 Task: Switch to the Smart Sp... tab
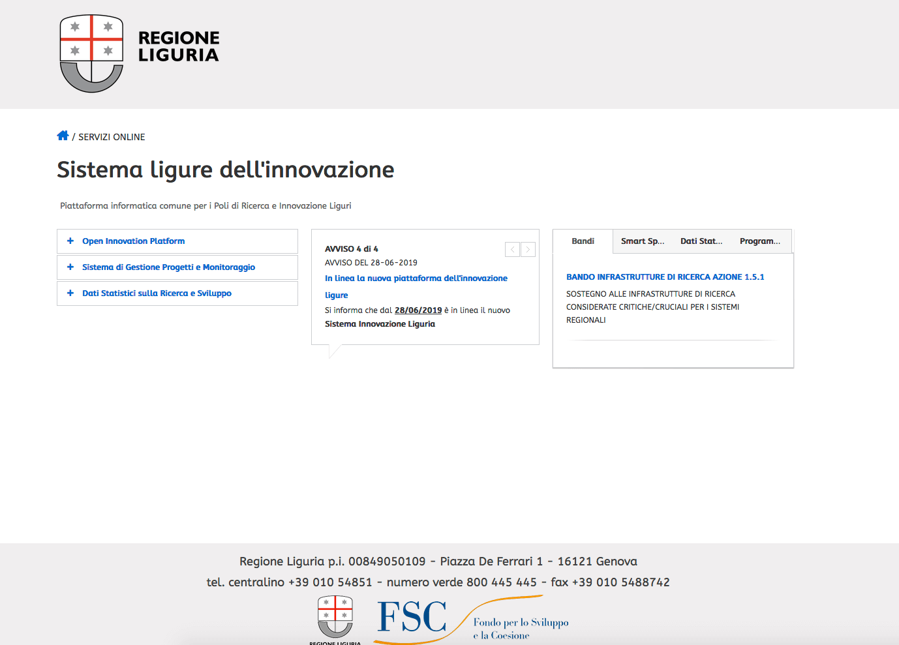[x=643, y=241]
